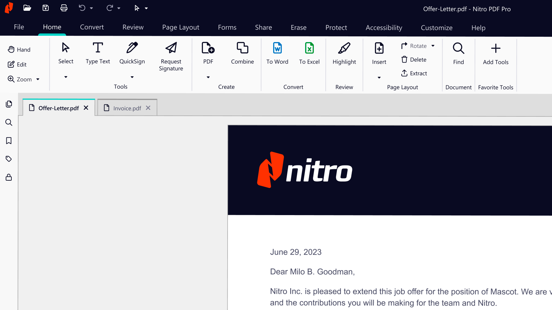Screen dimensions: 552x310
Task: Click Extract in Page Layout group
Action: click(x=414, y=73)
